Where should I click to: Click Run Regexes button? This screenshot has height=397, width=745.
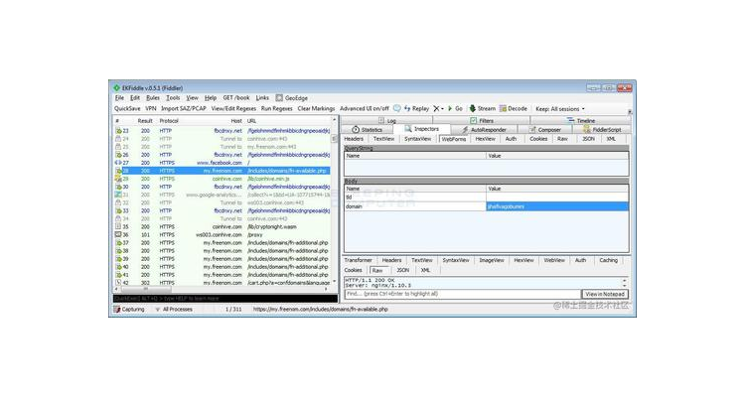point(276,109)
